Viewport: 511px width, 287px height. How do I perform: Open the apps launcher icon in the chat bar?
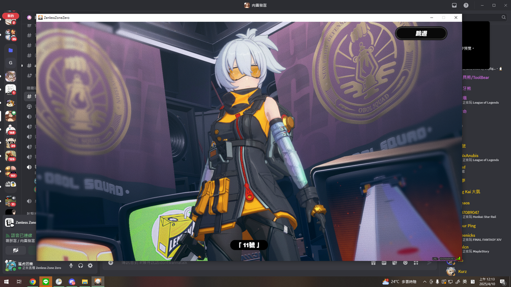416,263
